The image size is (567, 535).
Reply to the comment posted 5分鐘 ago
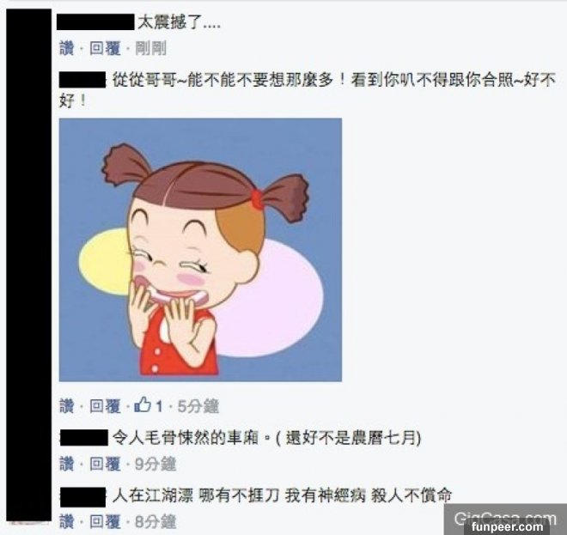(105, 406)
